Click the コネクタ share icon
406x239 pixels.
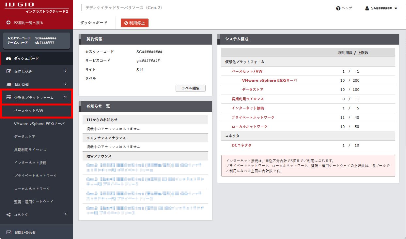(9, 215)
